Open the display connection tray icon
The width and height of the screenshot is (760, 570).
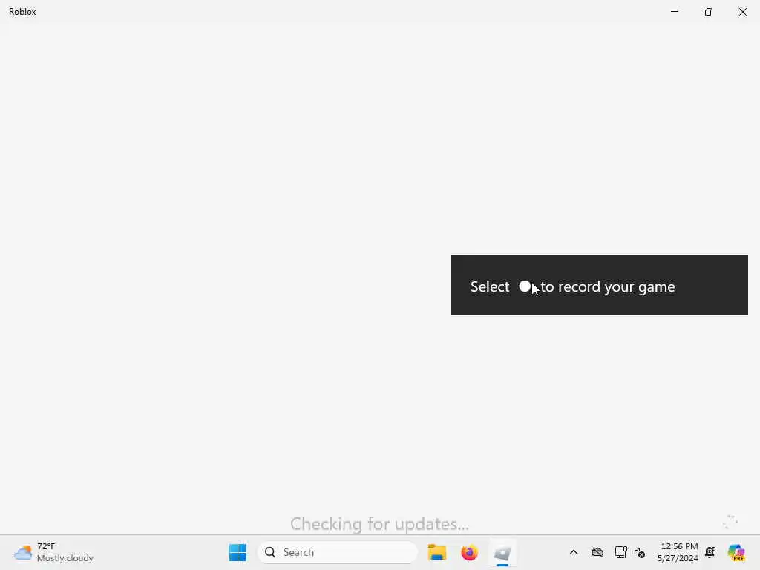click(x=620, y=552)
